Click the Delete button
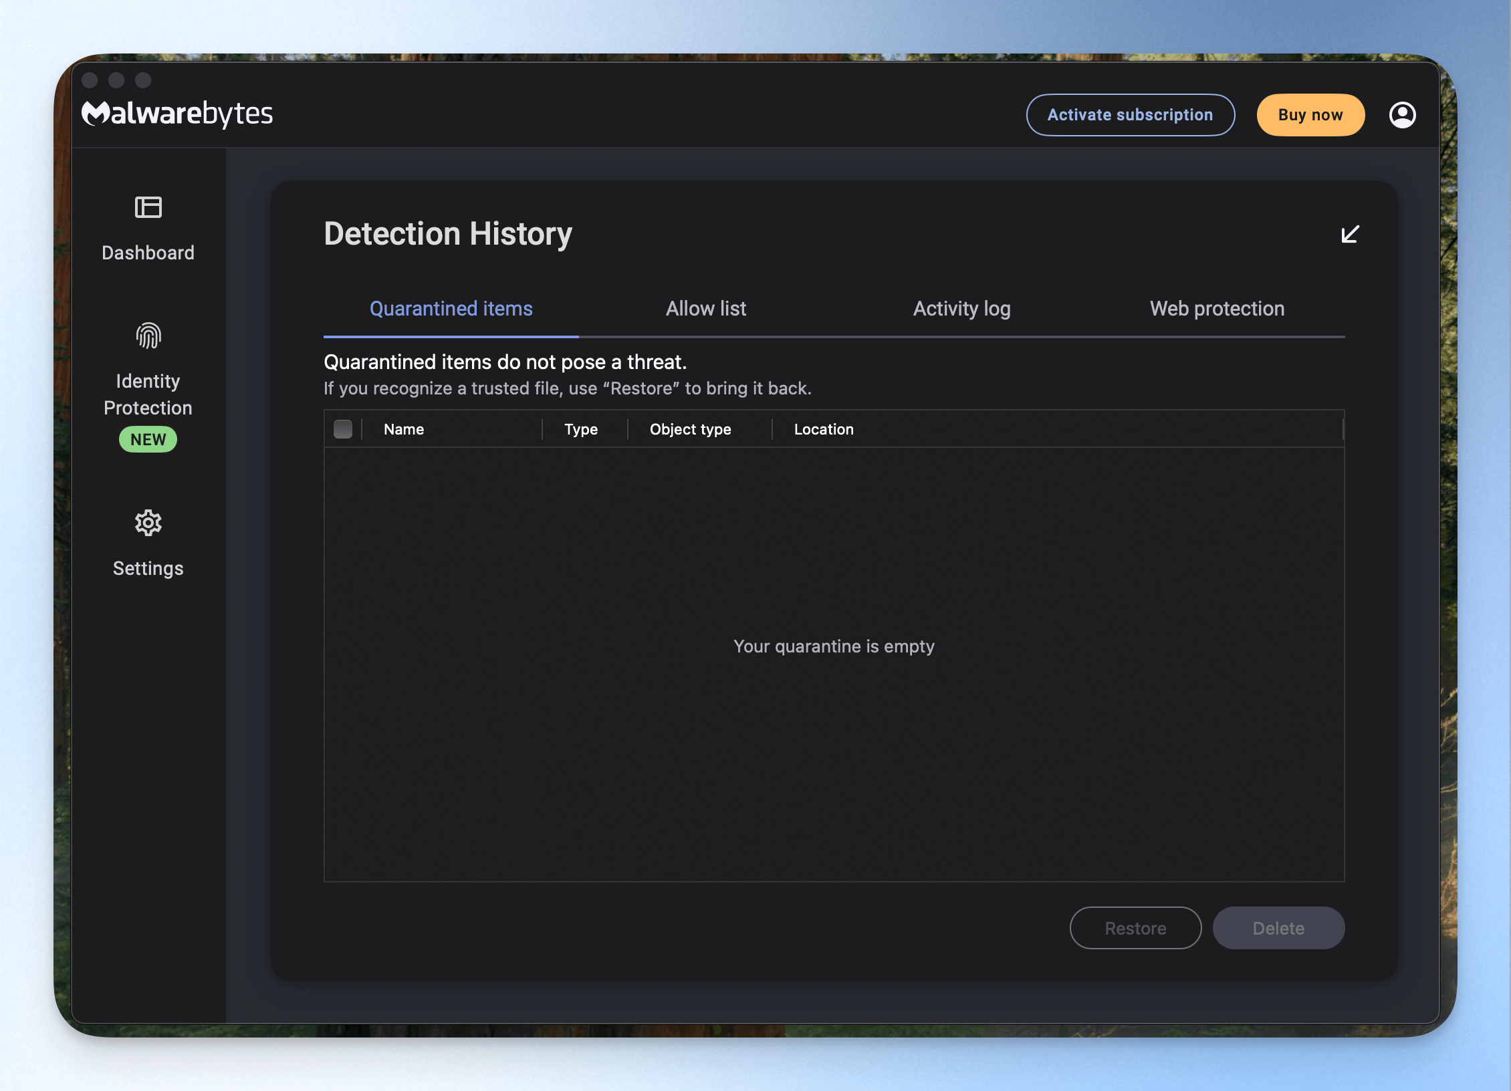The image size is (1511, 1091). [x=1278, y=928]
